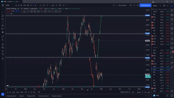The height and width of the screenshot is (98, 174).
Task: Open the compare symbol plus icon
Action: pyautogui.click(x=44, y=5)
